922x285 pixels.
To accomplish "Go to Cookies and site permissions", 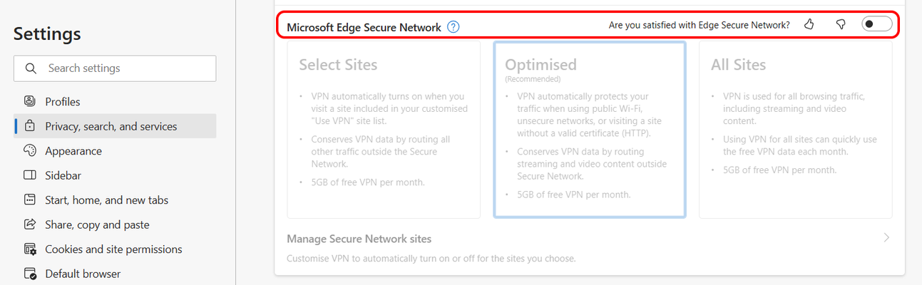I will point(115,249).
